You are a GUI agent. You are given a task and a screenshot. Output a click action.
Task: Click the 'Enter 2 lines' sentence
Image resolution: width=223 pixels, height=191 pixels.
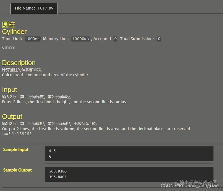click(x=64, y=102)
